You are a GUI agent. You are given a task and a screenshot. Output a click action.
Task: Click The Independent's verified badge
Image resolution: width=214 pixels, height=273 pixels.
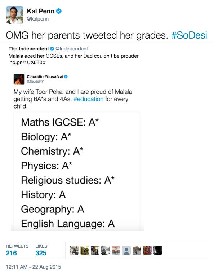(x=52, y=49)
